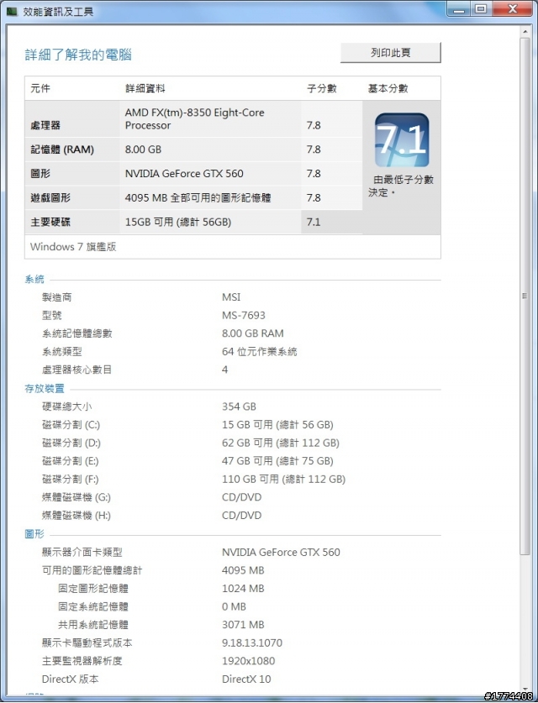Click the 顯示器介面卡類型 label
This screenshot has height=703, width=538.
click(x=82, y=553)
